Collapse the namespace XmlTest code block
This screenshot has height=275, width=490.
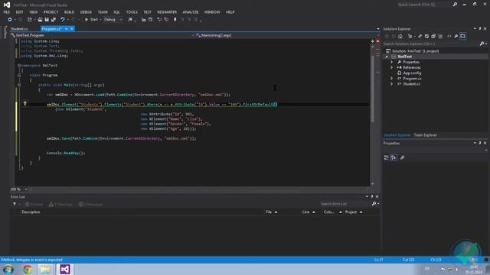(x=19, y=66)
